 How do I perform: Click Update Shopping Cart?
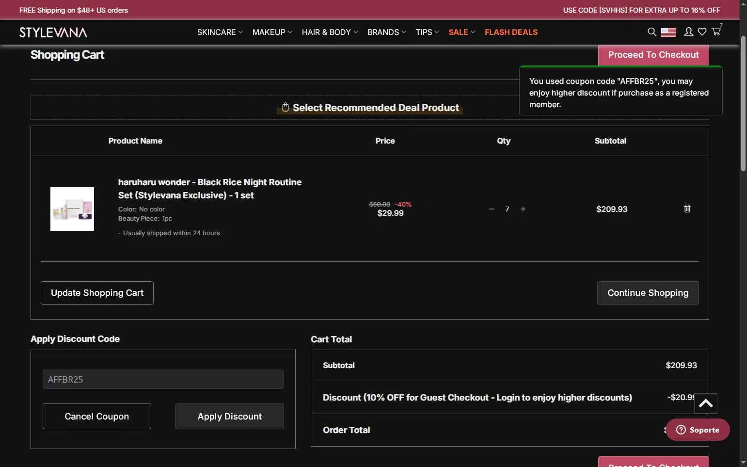(x=97, y=293)
